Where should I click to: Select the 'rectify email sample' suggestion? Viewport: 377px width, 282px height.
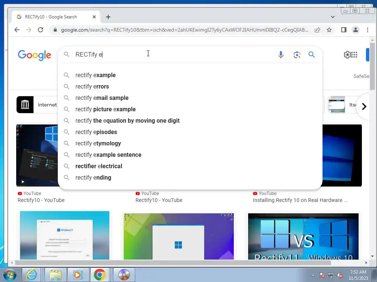click(x=190, y=98)
